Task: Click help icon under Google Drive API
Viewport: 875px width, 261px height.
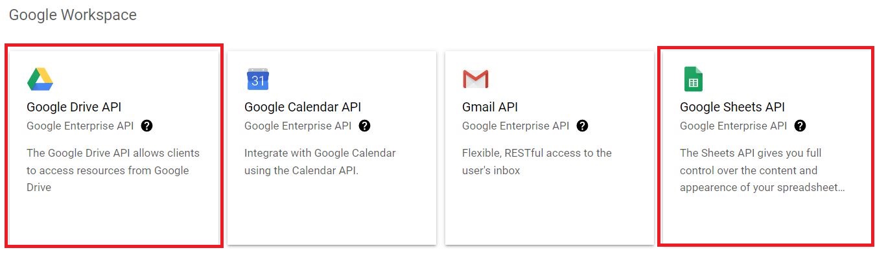Action: pos(147,126)
